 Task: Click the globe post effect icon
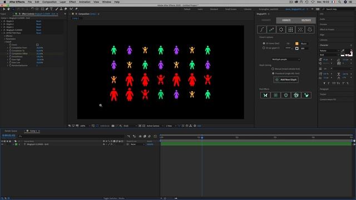[296, 95]
